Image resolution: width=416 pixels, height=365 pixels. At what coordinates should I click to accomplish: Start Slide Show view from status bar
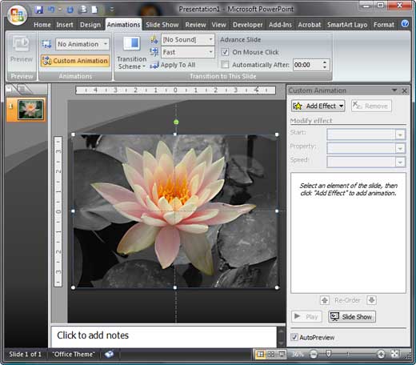tap(282, 355)
